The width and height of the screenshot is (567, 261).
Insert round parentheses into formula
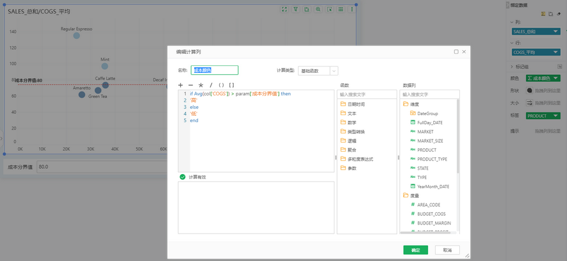point(221,85)
